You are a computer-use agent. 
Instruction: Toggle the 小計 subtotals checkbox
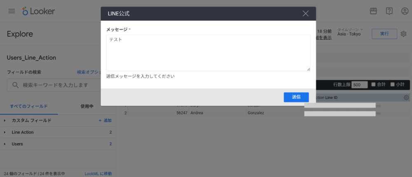[393, 84]
